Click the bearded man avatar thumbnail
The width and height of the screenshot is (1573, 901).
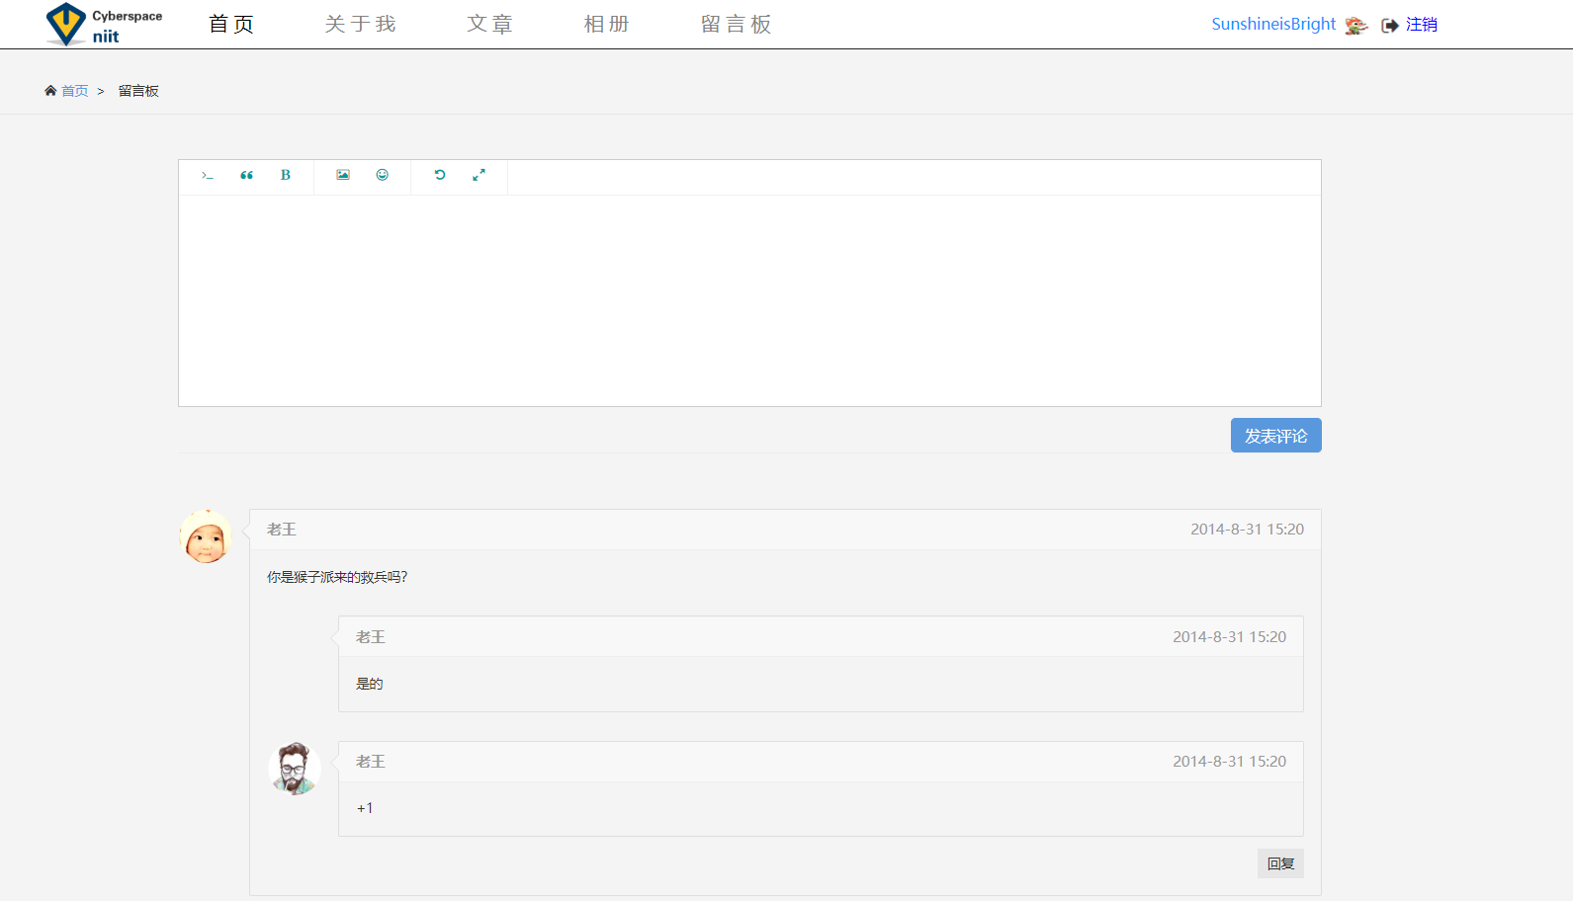[295, 769]
